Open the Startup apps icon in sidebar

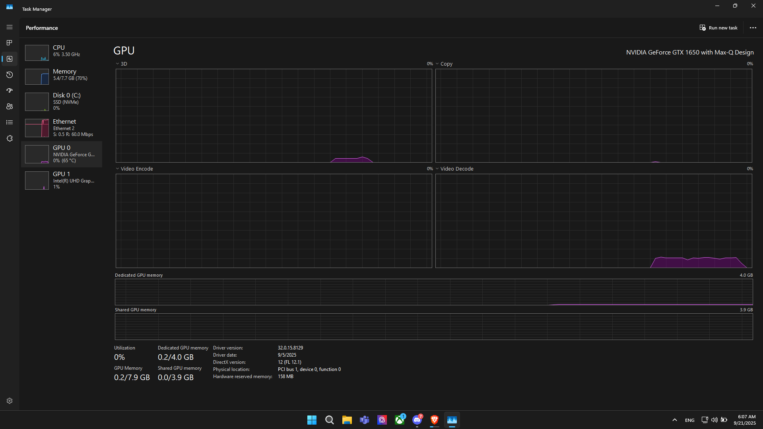pyautogui.click(x=10, y=91)
